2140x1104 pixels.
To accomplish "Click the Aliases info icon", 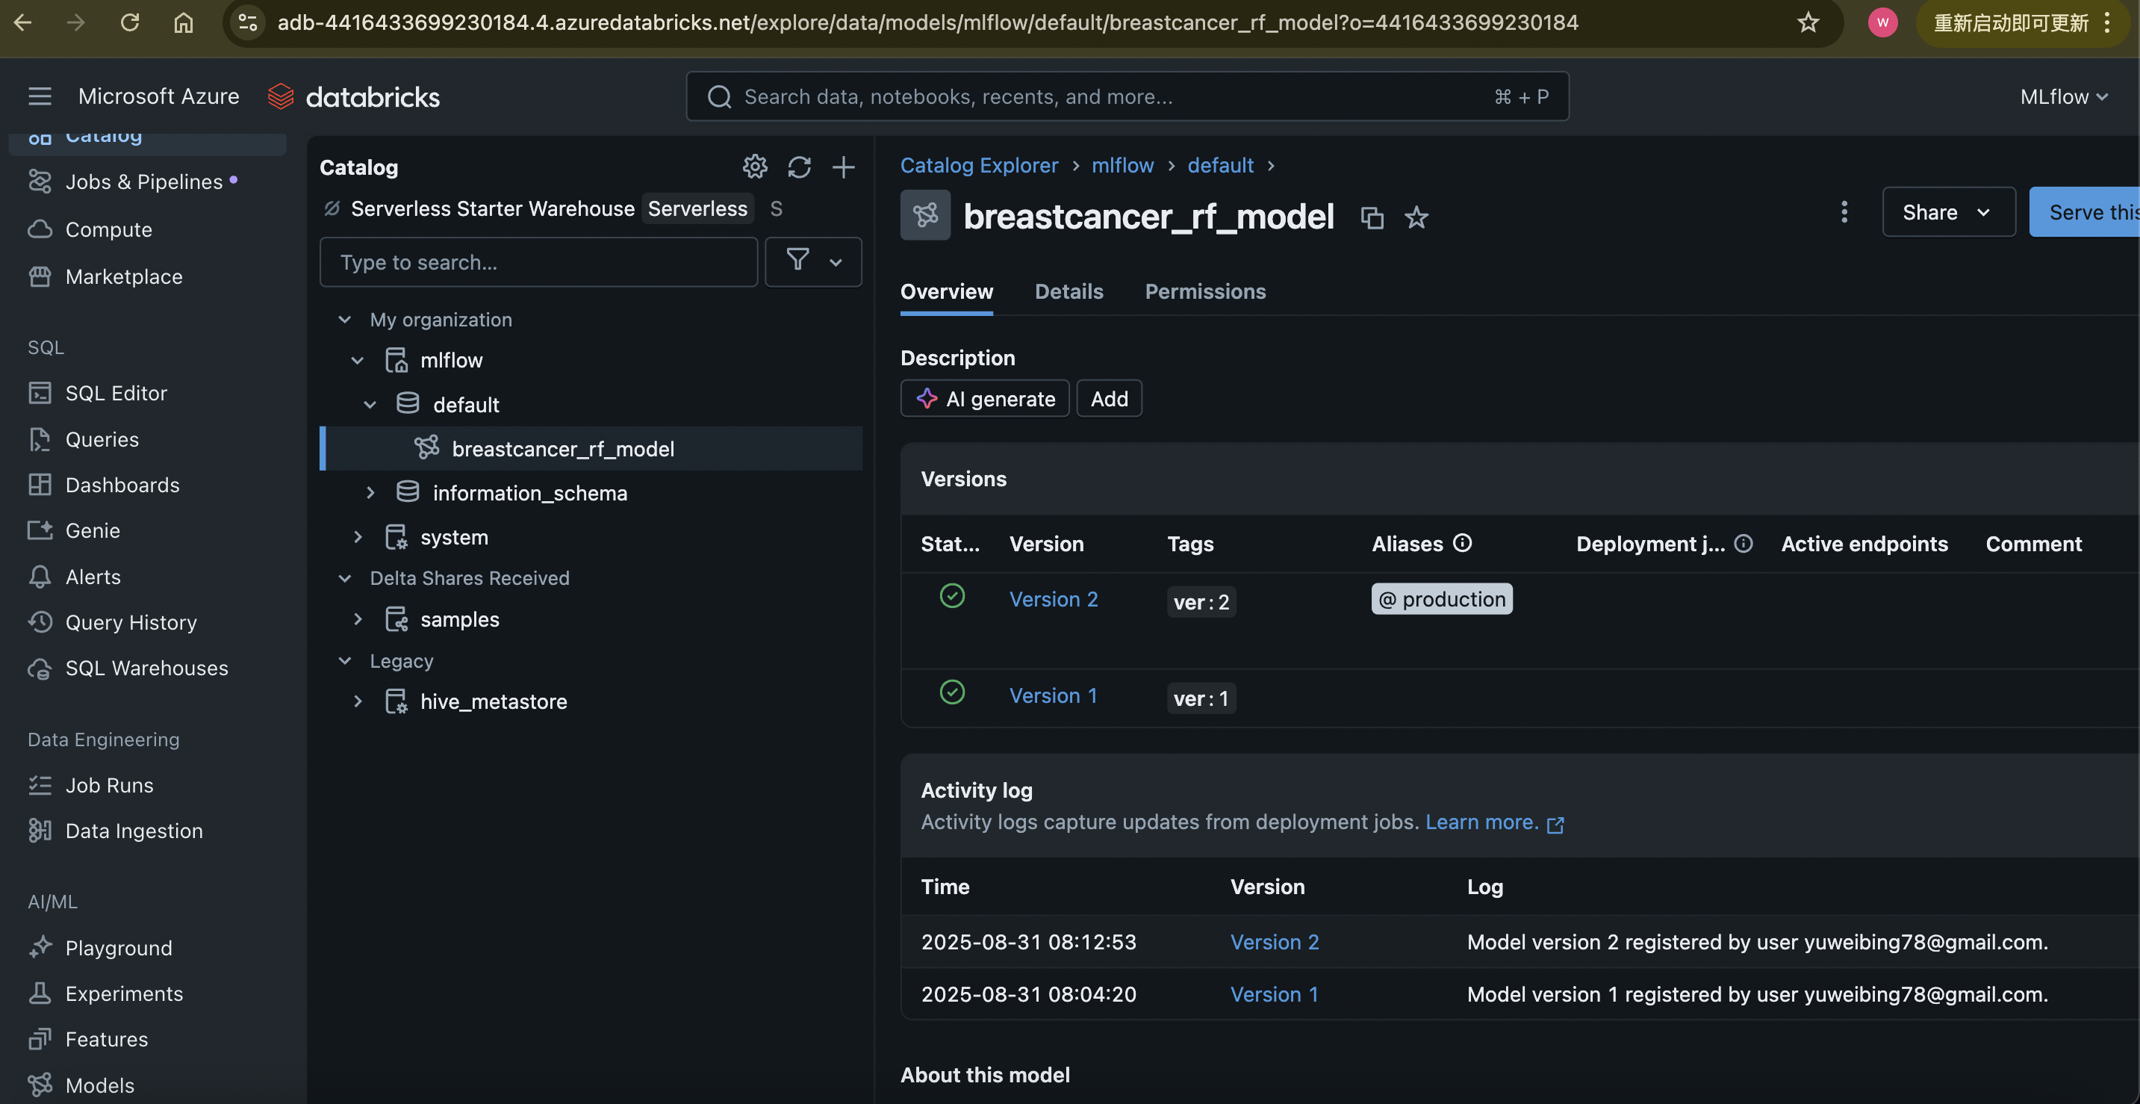I will [x=1462, y=543].
